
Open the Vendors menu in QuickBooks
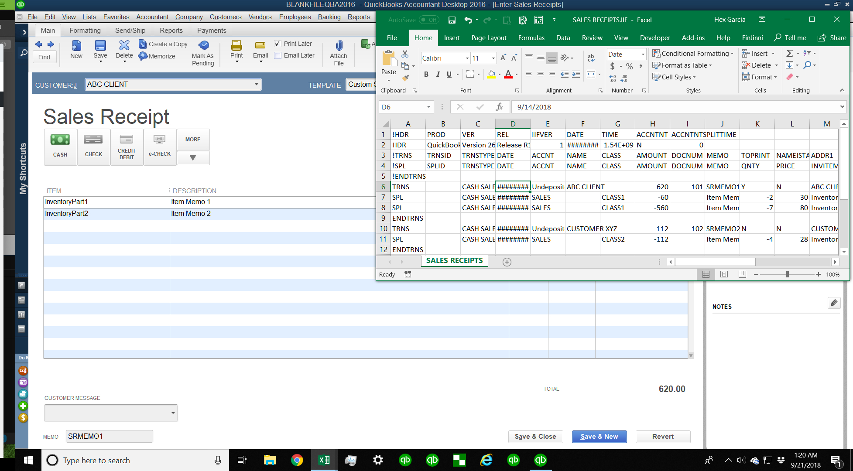point(260,17)
